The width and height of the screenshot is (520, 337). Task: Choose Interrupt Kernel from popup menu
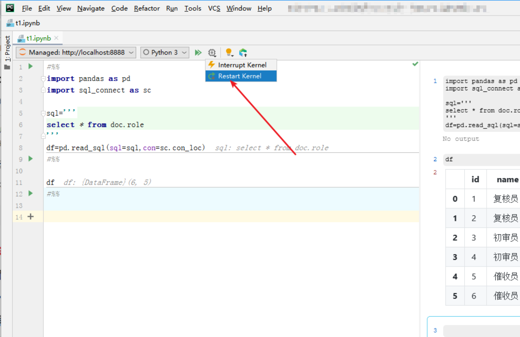pyautogui.click(x=241, y=65)
